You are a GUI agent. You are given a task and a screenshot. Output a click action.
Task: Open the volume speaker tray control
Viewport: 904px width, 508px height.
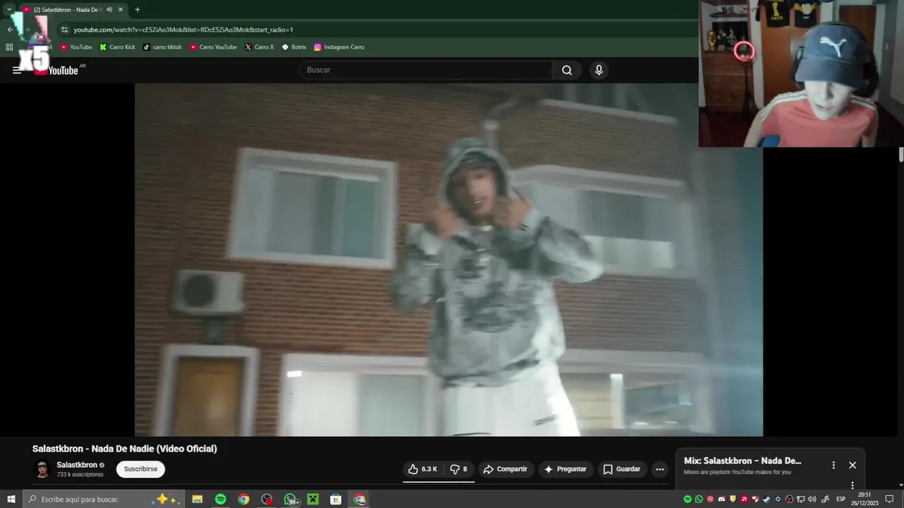811,499
